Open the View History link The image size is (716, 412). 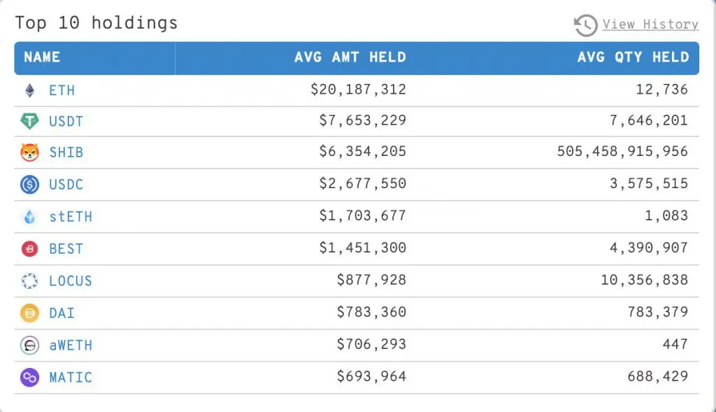pos(650,24)
